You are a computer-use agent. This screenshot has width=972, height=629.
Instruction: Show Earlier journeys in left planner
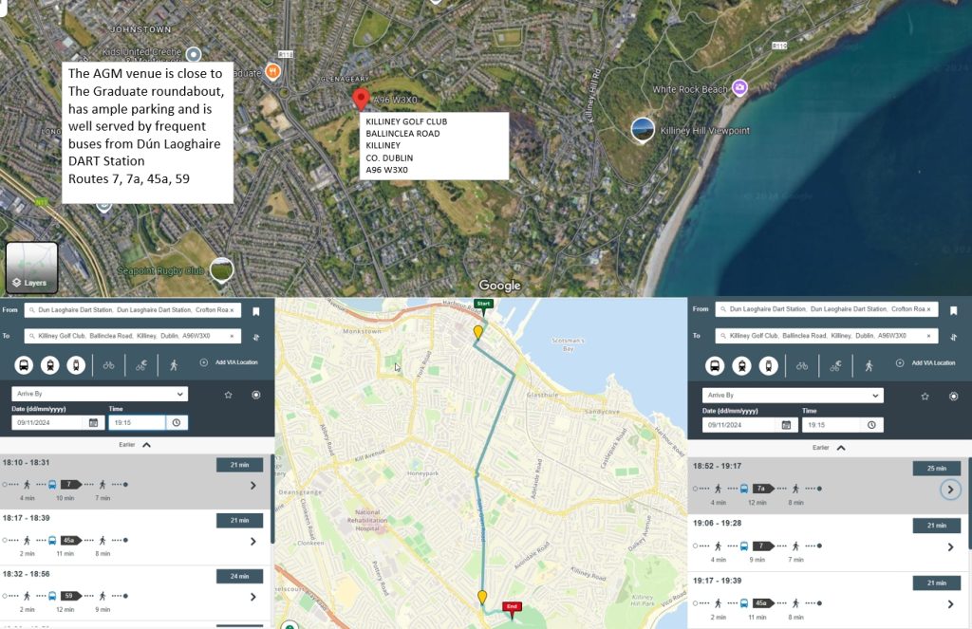[135, 445]
